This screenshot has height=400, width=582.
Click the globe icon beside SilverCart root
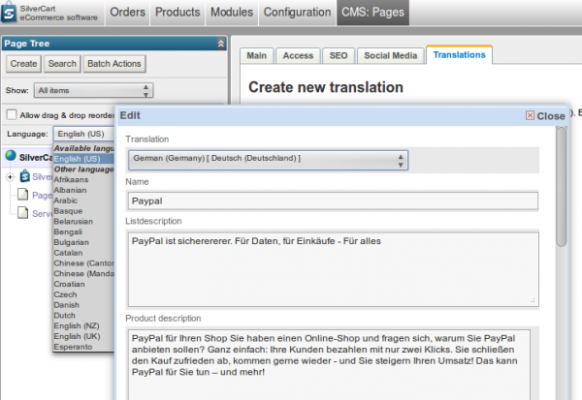tap(11, 155)
